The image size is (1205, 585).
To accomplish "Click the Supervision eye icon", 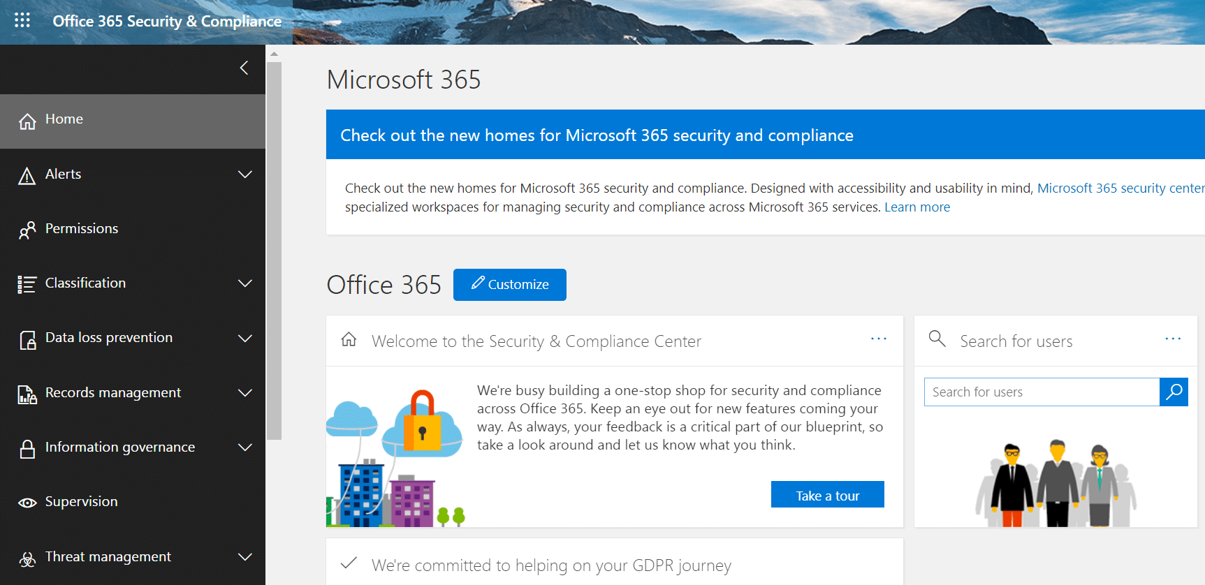I will coord(26,501).
